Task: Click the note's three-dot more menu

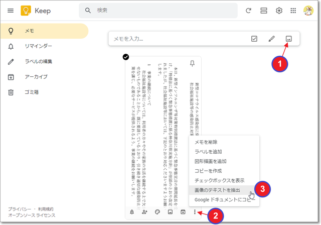Action: tap(196, 212)
